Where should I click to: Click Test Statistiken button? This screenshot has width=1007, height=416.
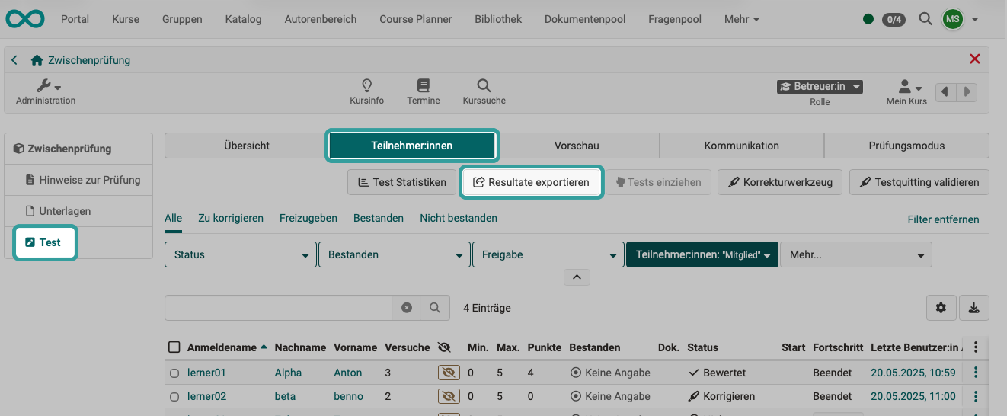401,182
